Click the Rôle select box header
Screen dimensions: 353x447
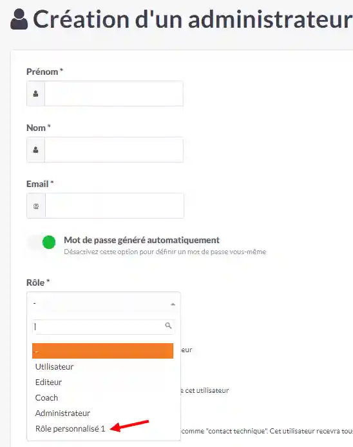(104, 304)
